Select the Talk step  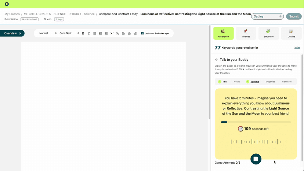click(222, 82)
